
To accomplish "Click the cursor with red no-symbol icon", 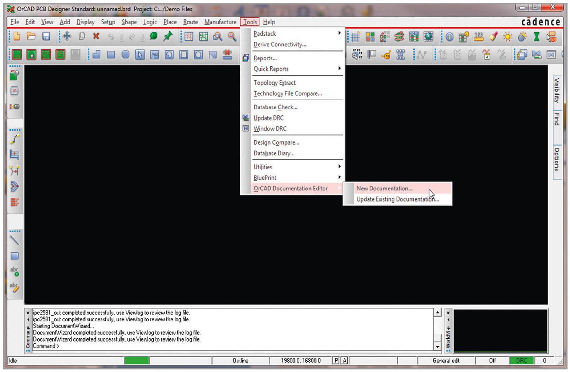I will (551, 37).
